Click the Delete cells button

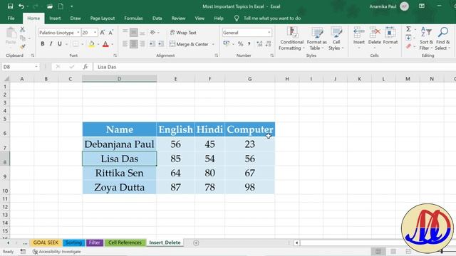click(375, 38)
